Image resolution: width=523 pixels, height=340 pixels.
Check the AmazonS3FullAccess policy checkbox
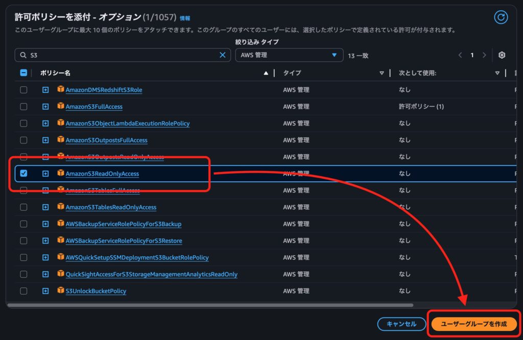pos(23,106)
